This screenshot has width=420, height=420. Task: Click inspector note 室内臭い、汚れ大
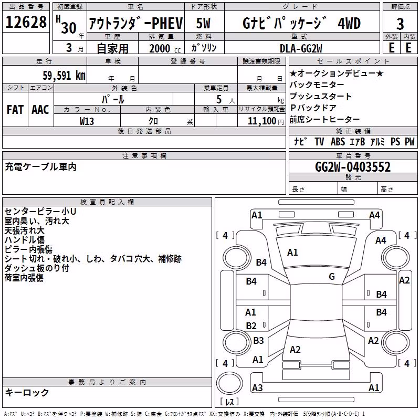coord(37,221)
